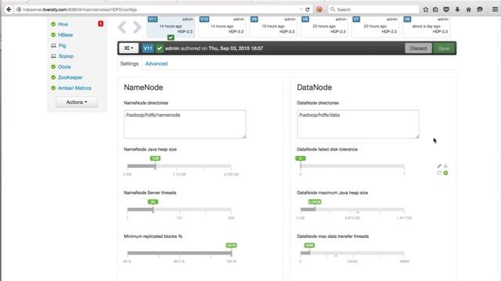Click DataNode failed disk tolerance slider
Screen dimensions: 501x281
tap(352, 166)
